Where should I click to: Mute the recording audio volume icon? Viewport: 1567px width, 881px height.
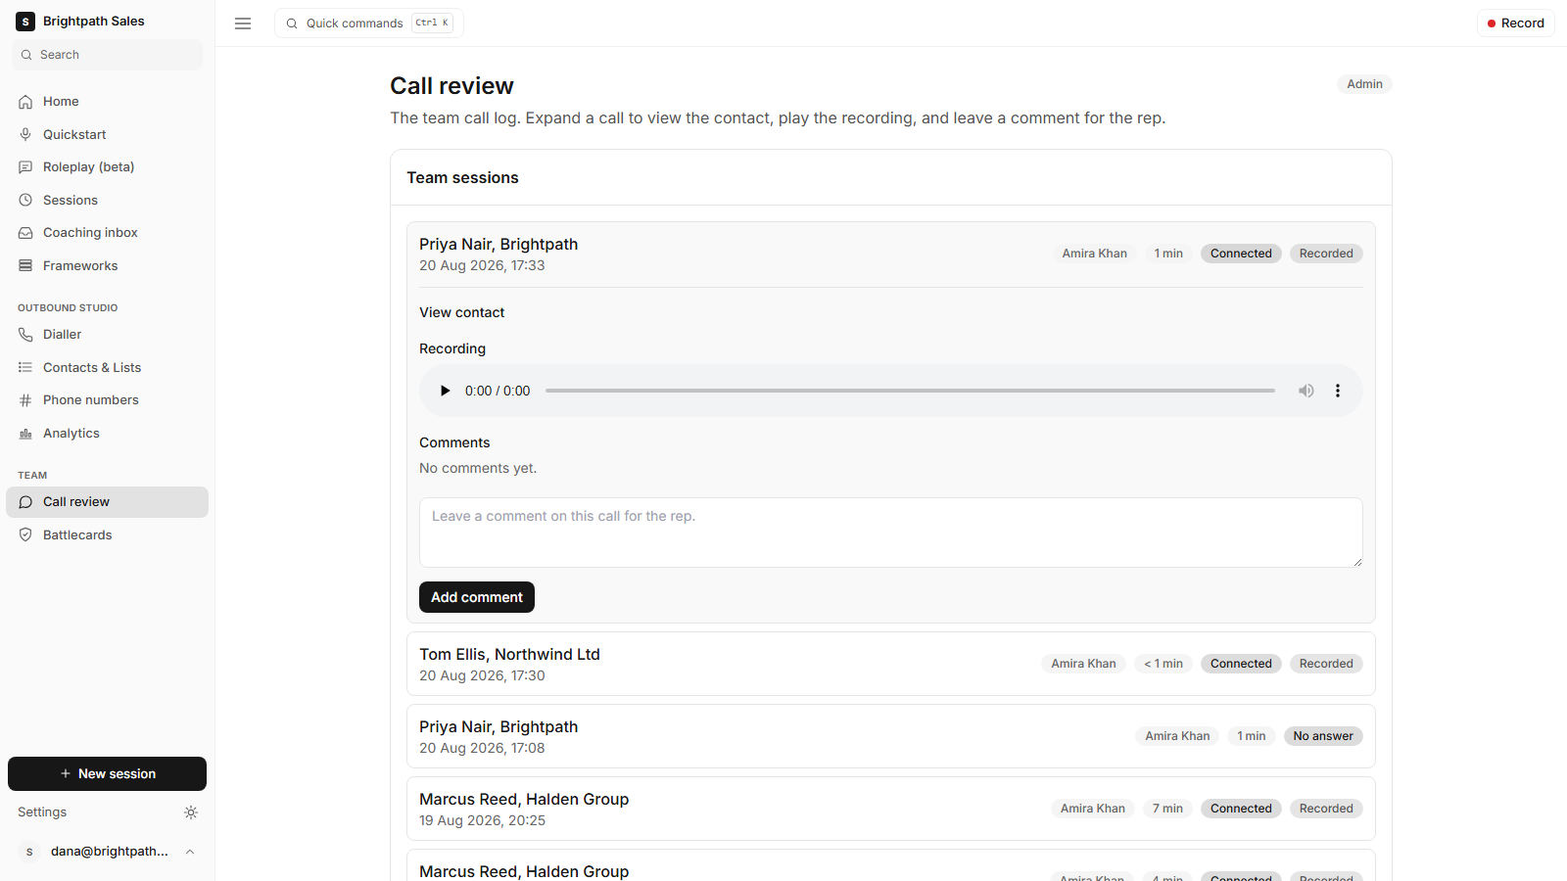point(1306,391)
